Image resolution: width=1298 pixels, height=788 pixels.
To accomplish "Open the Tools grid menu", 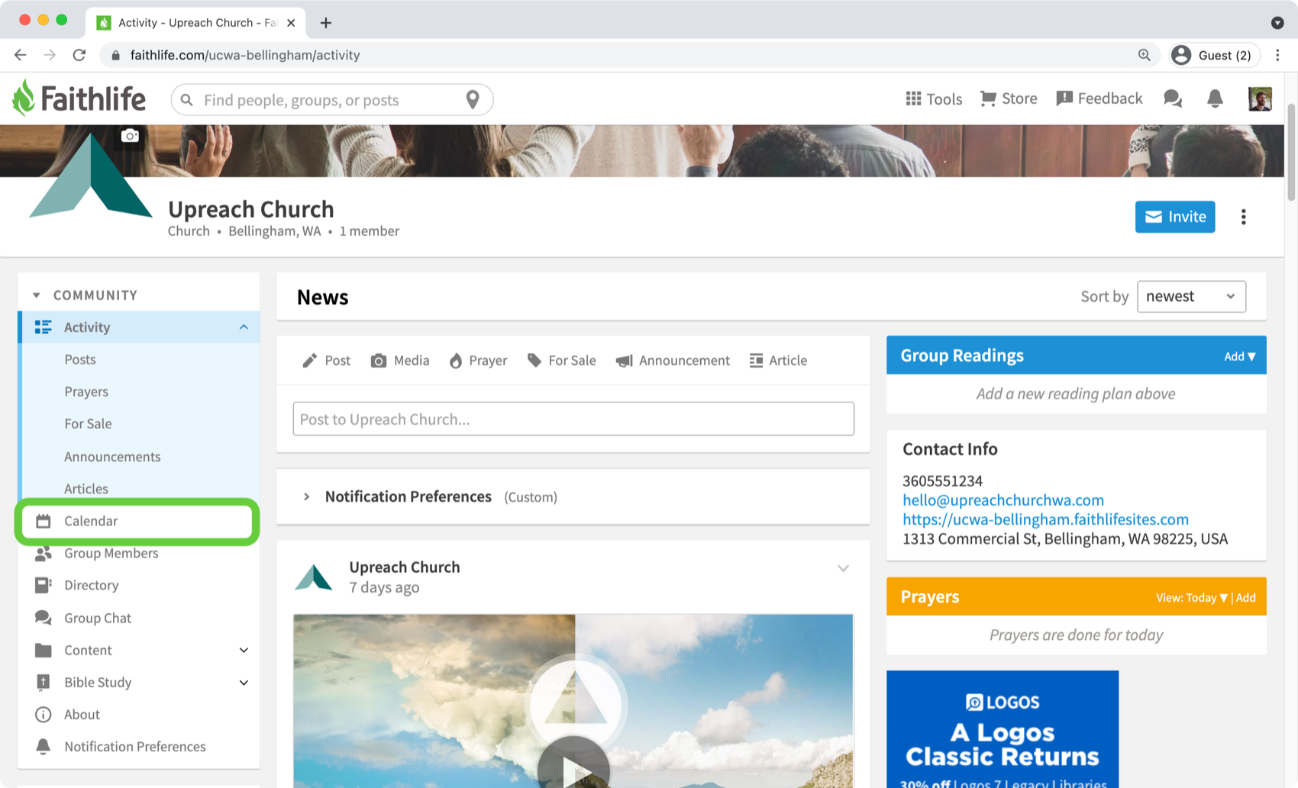I will [934, 98].
